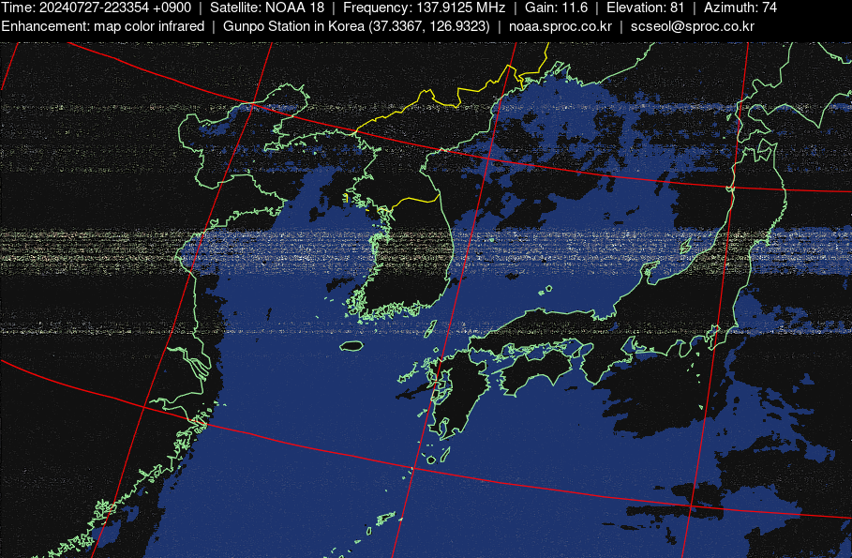Click the noaa.sproc.co.kr website address
The image size is (852, 558).
560,25
